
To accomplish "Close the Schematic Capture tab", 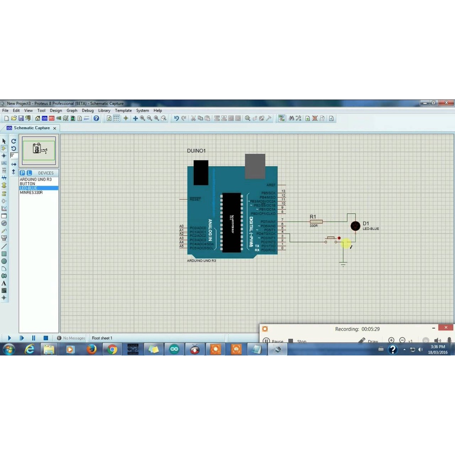I will (x=55, y=128).
